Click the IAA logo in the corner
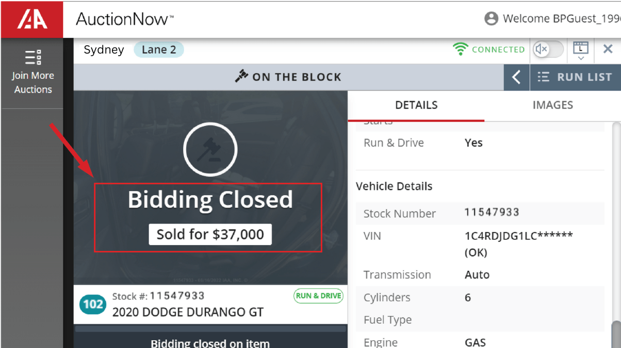The width and height of the screenshot is (621, 348). click(32, 19)
